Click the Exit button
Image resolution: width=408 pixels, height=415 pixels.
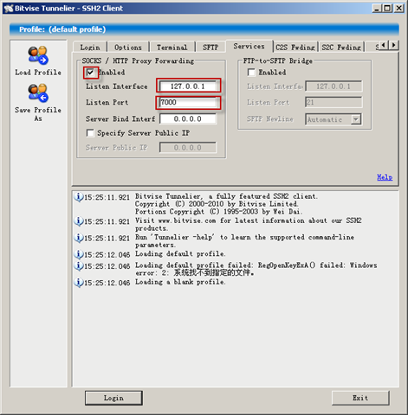(x=360, y=398)
